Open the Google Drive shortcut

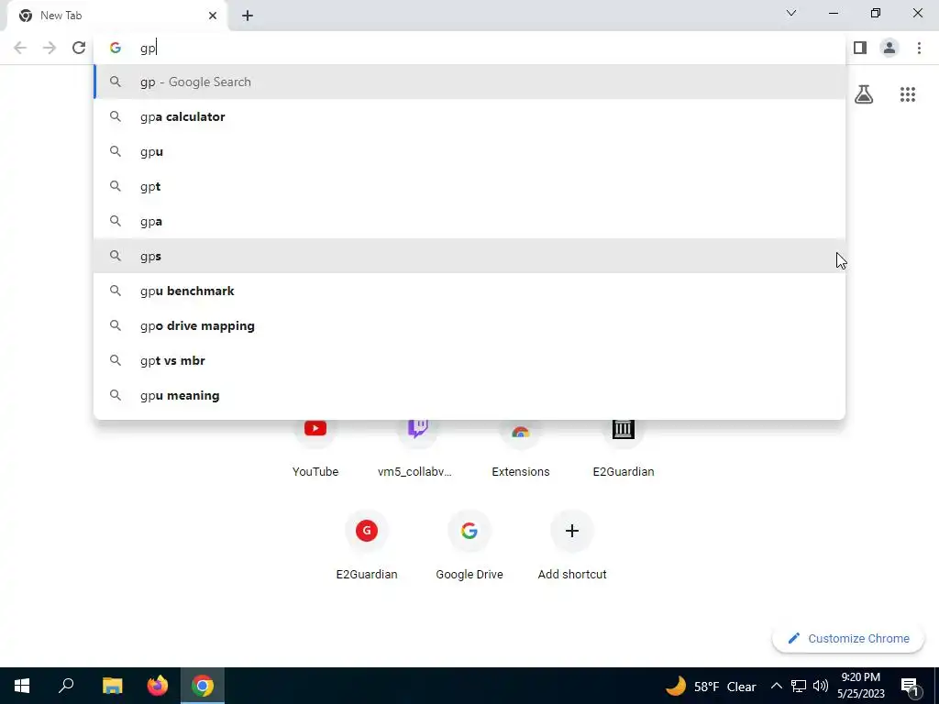(x=469, y=544)
